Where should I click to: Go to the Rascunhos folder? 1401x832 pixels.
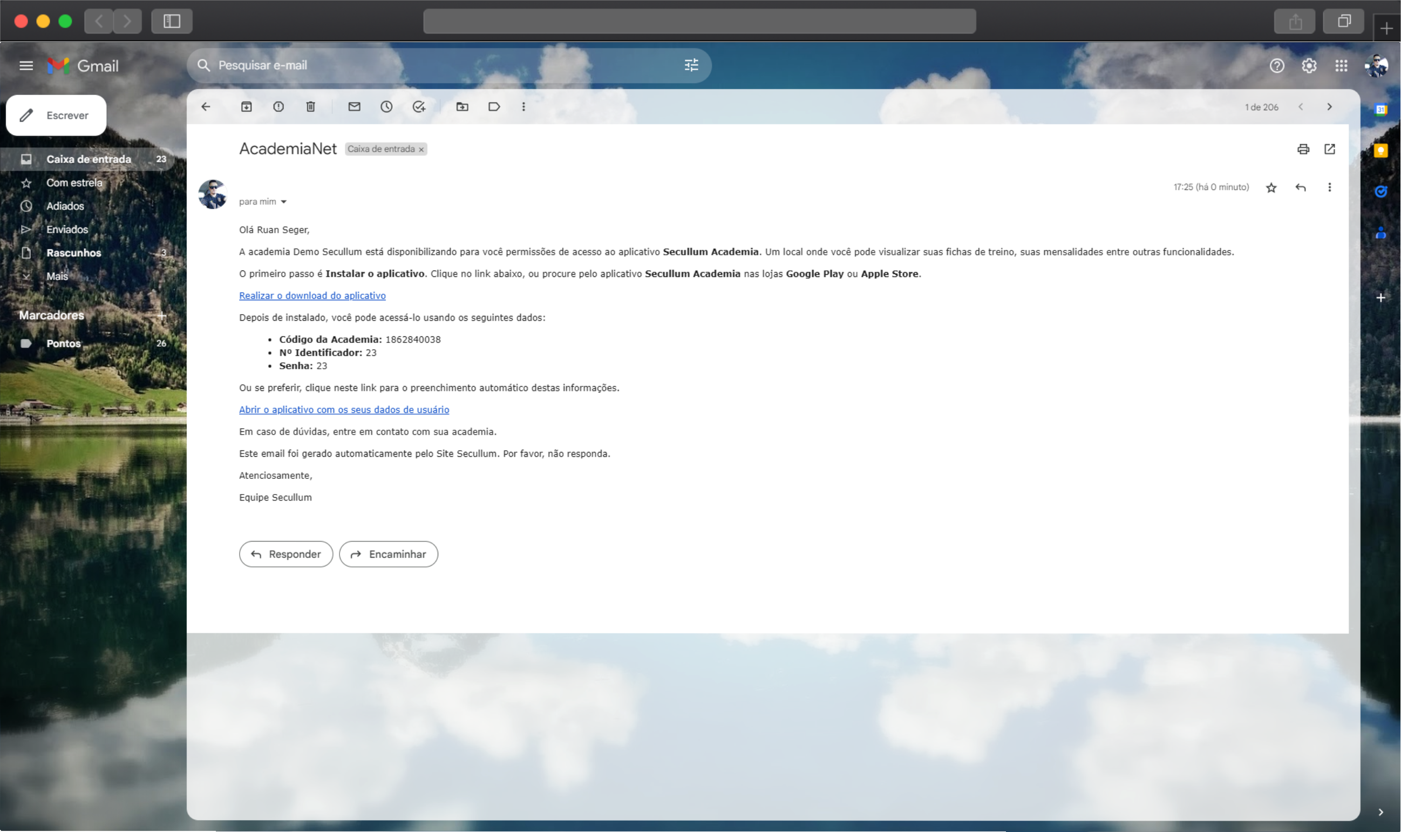pyautogui.click(x=73, y=253)
